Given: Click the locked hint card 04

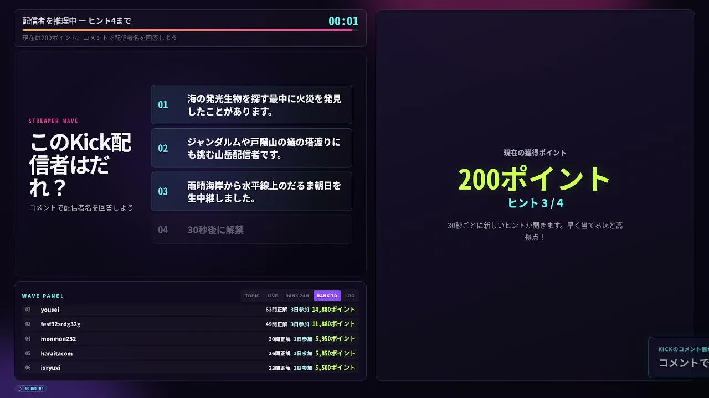Looking at the screenshot, I should (251, 229).
